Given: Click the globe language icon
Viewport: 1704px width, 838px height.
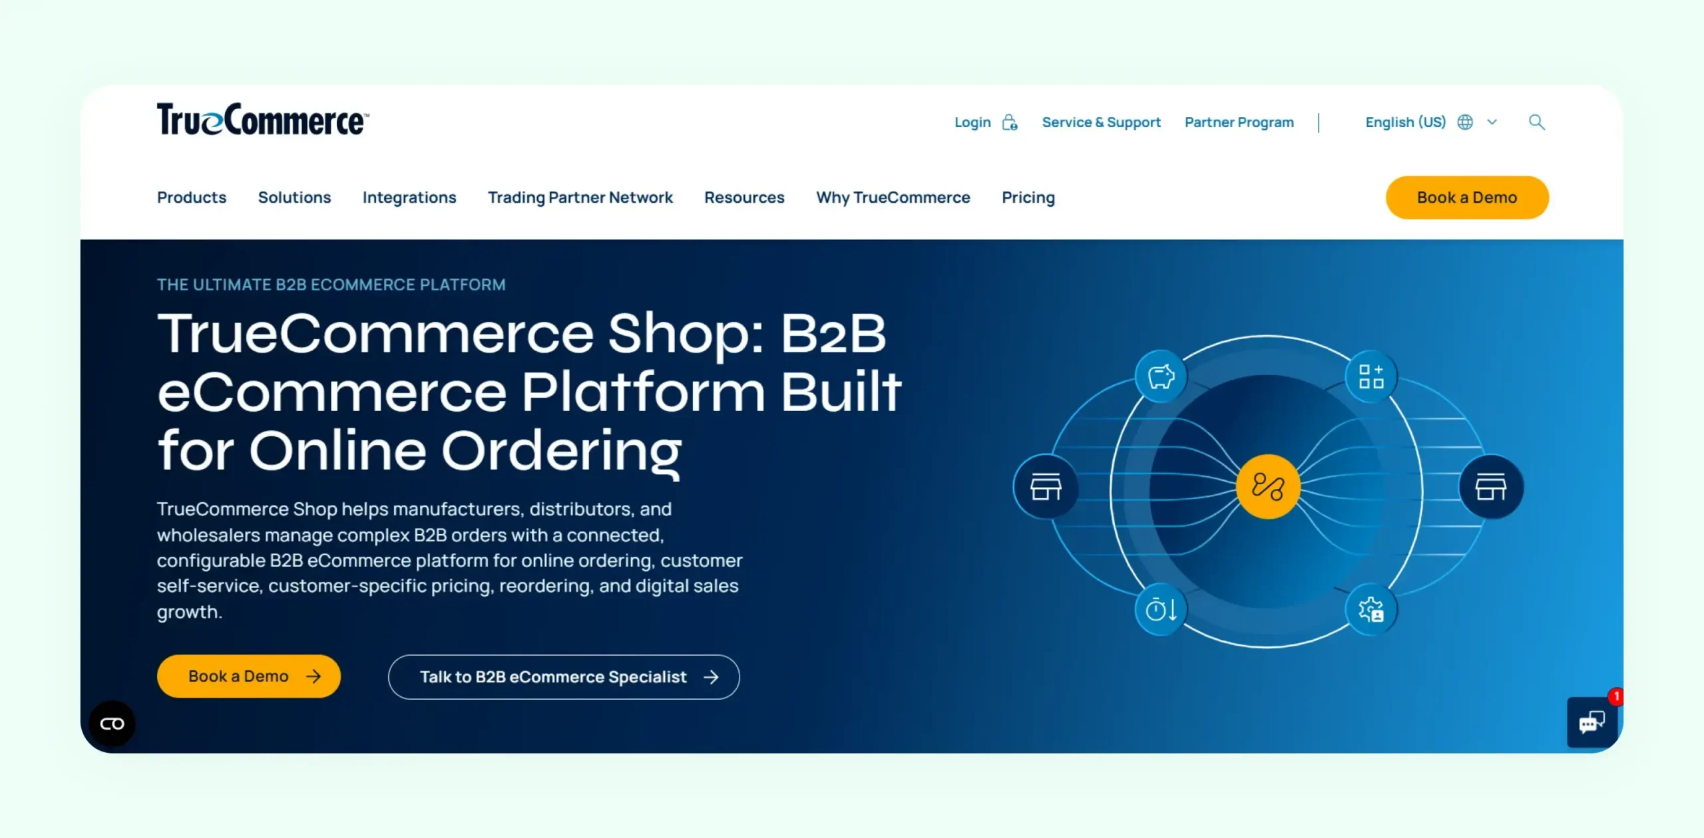Looking at the screenshot, I should click(1465, 122).
